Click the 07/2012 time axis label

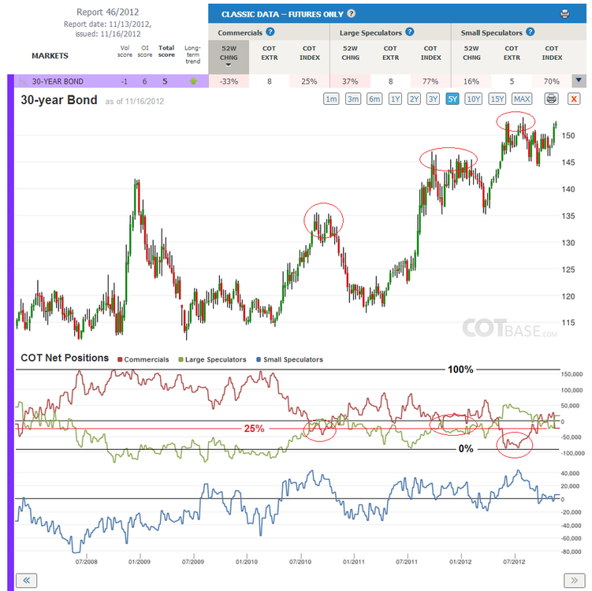click(514, 562)
